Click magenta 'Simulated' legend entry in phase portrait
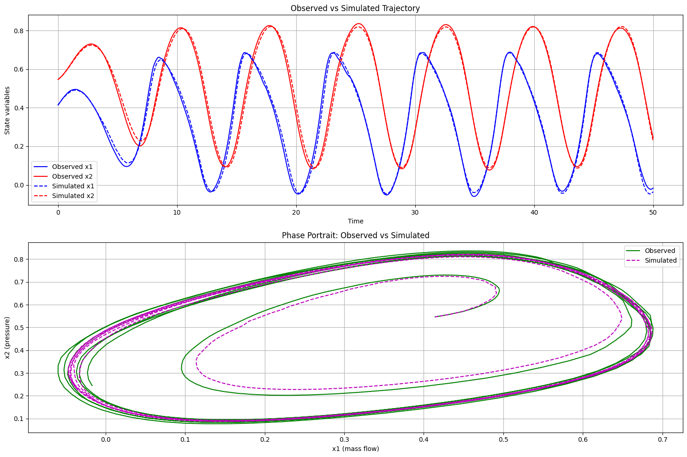The width and height of the screenshot is (687, 457). pos(661,260)
